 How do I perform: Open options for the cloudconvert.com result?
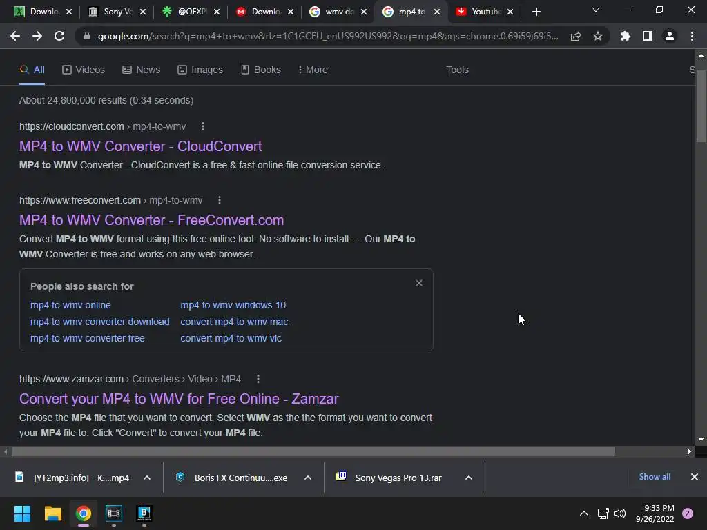tap(203, 127)
